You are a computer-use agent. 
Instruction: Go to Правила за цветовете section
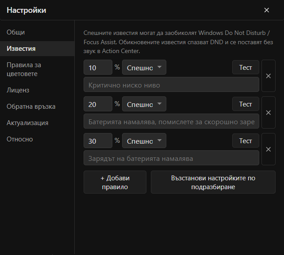37,69
